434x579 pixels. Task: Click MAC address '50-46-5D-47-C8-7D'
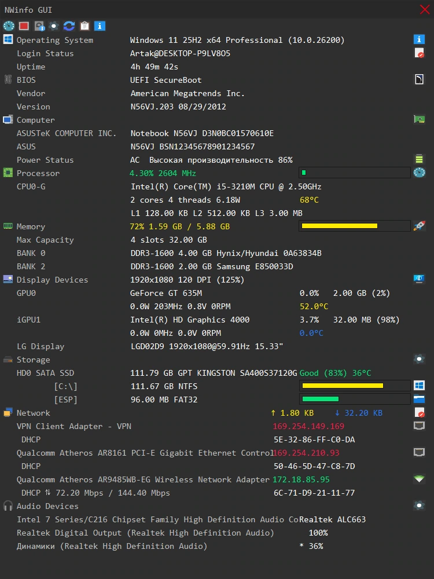tap(314, 466)
